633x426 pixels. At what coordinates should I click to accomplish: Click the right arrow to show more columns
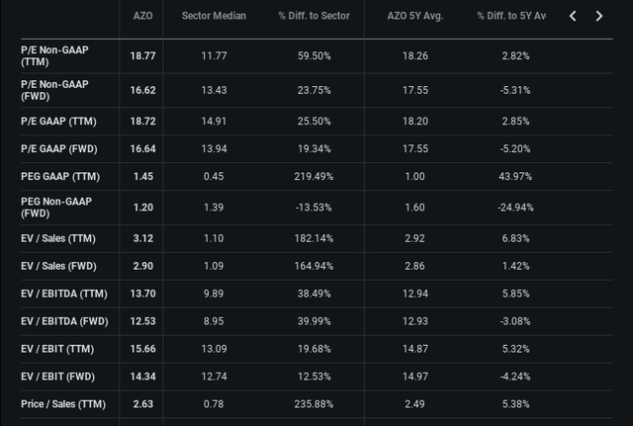click(x=598, y=16)
